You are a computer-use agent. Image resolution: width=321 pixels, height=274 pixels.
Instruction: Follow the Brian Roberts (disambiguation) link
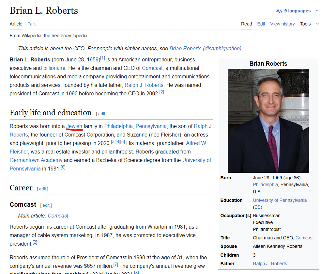click(x=205, y=49)
